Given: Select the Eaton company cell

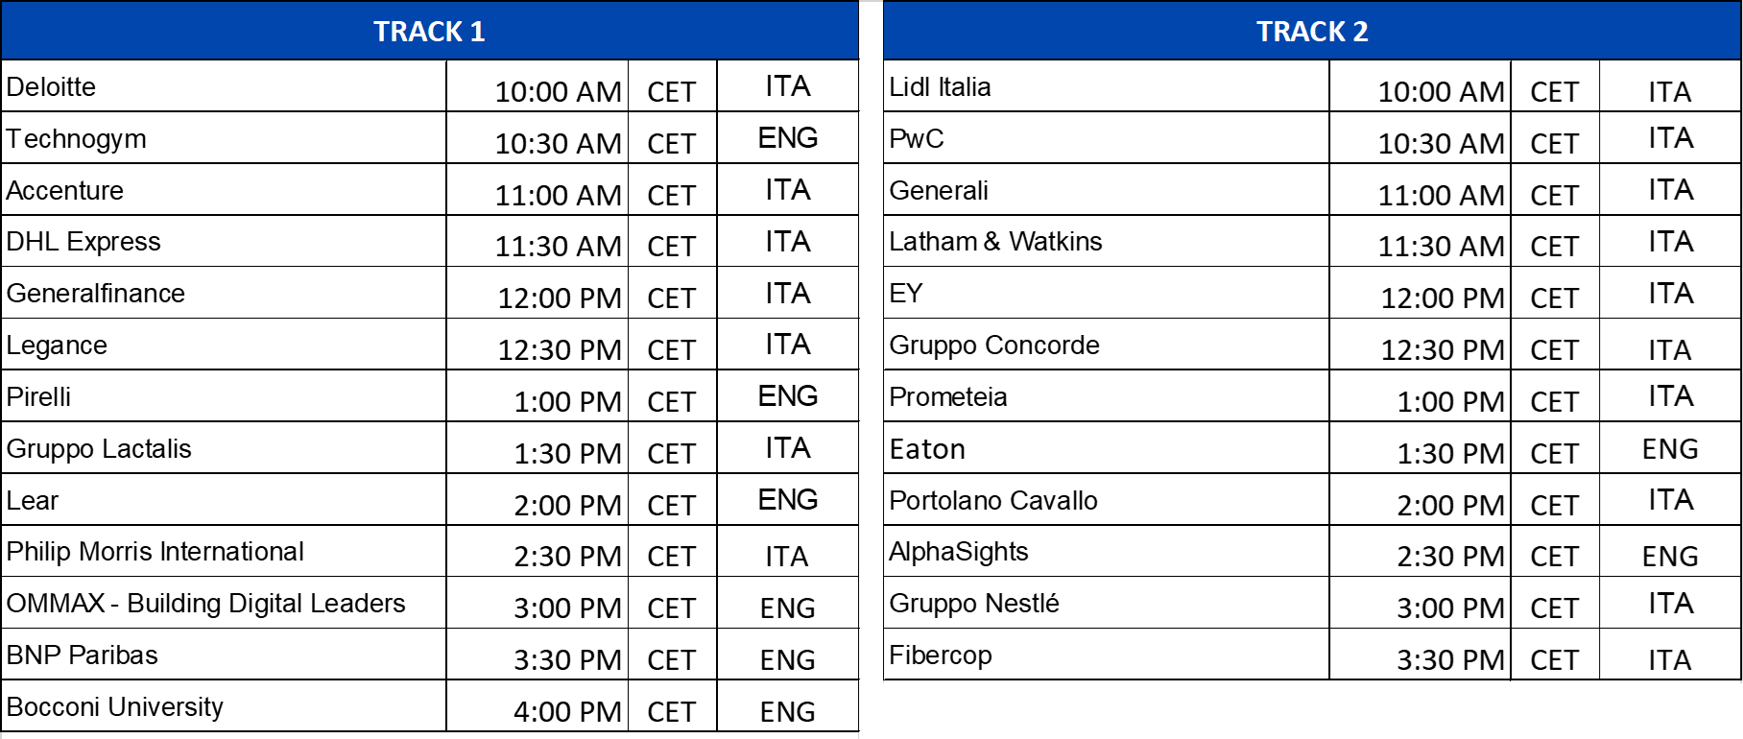Looking at the screenshot, I should pos(927,449).
